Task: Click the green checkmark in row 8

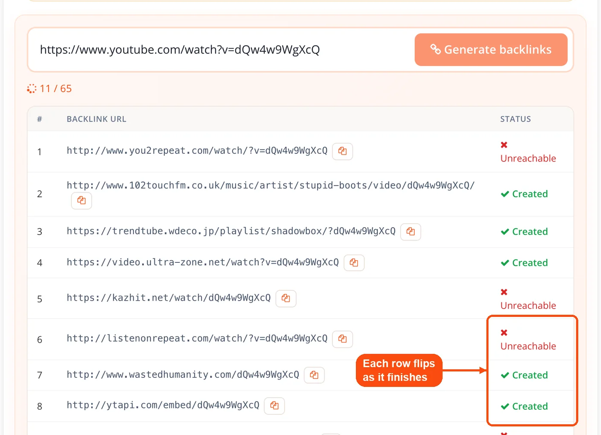Action: click(x=505, y=406)
